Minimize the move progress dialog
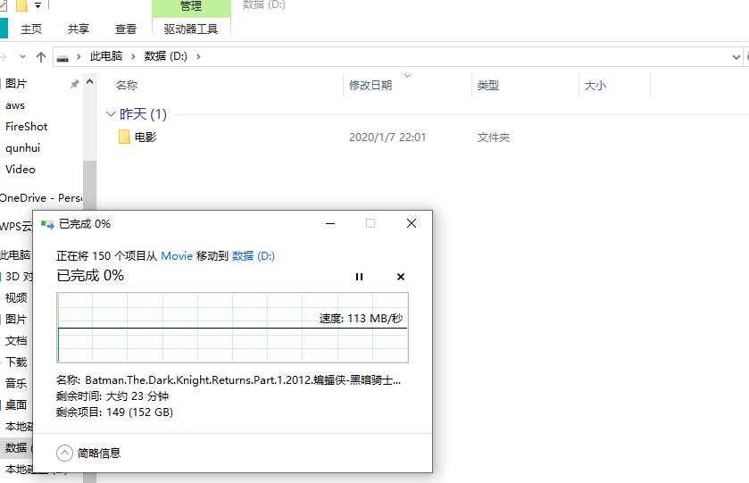749x483 pixels. click(x=330, y=223)
